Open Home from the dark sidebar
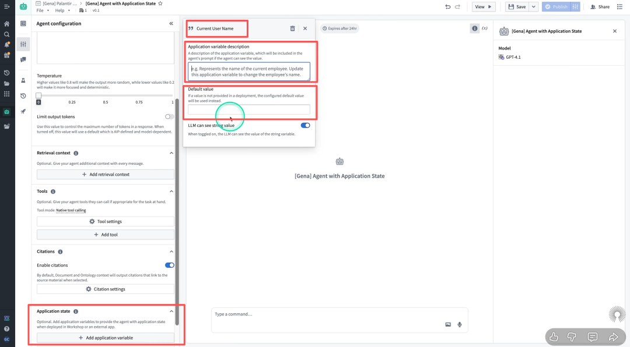 pos(6,24)
